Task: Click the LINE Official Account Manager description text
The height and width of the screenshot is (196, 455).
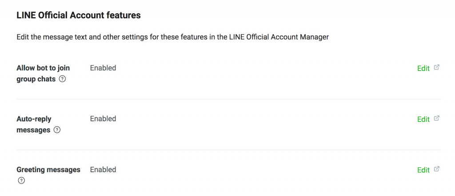Action: point(172,37)
